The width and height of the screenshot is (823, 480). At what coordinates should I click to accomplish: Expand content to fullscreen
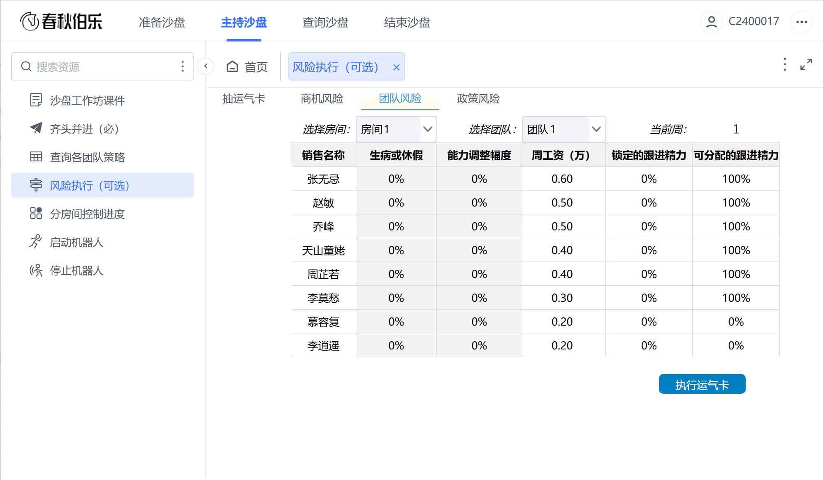tap(806, 64)
